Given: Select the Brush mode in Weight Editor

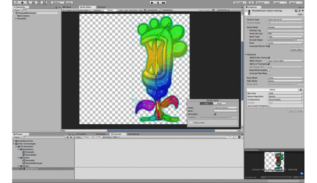Looking at the screenshot, I should click(219, 104).
